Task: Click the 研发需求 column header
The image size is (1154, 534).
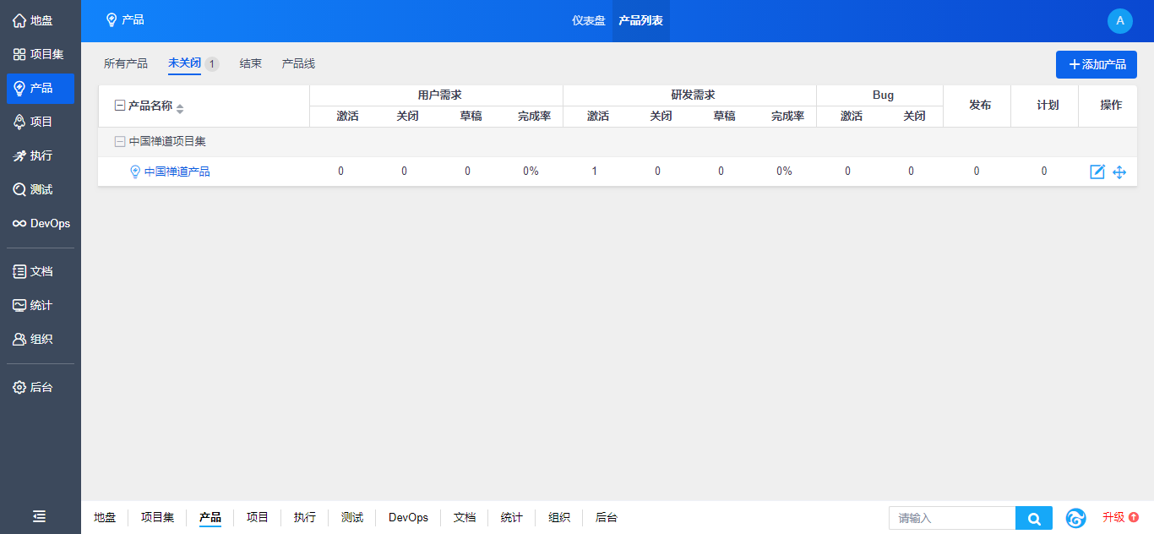Action: pos(693,95)
